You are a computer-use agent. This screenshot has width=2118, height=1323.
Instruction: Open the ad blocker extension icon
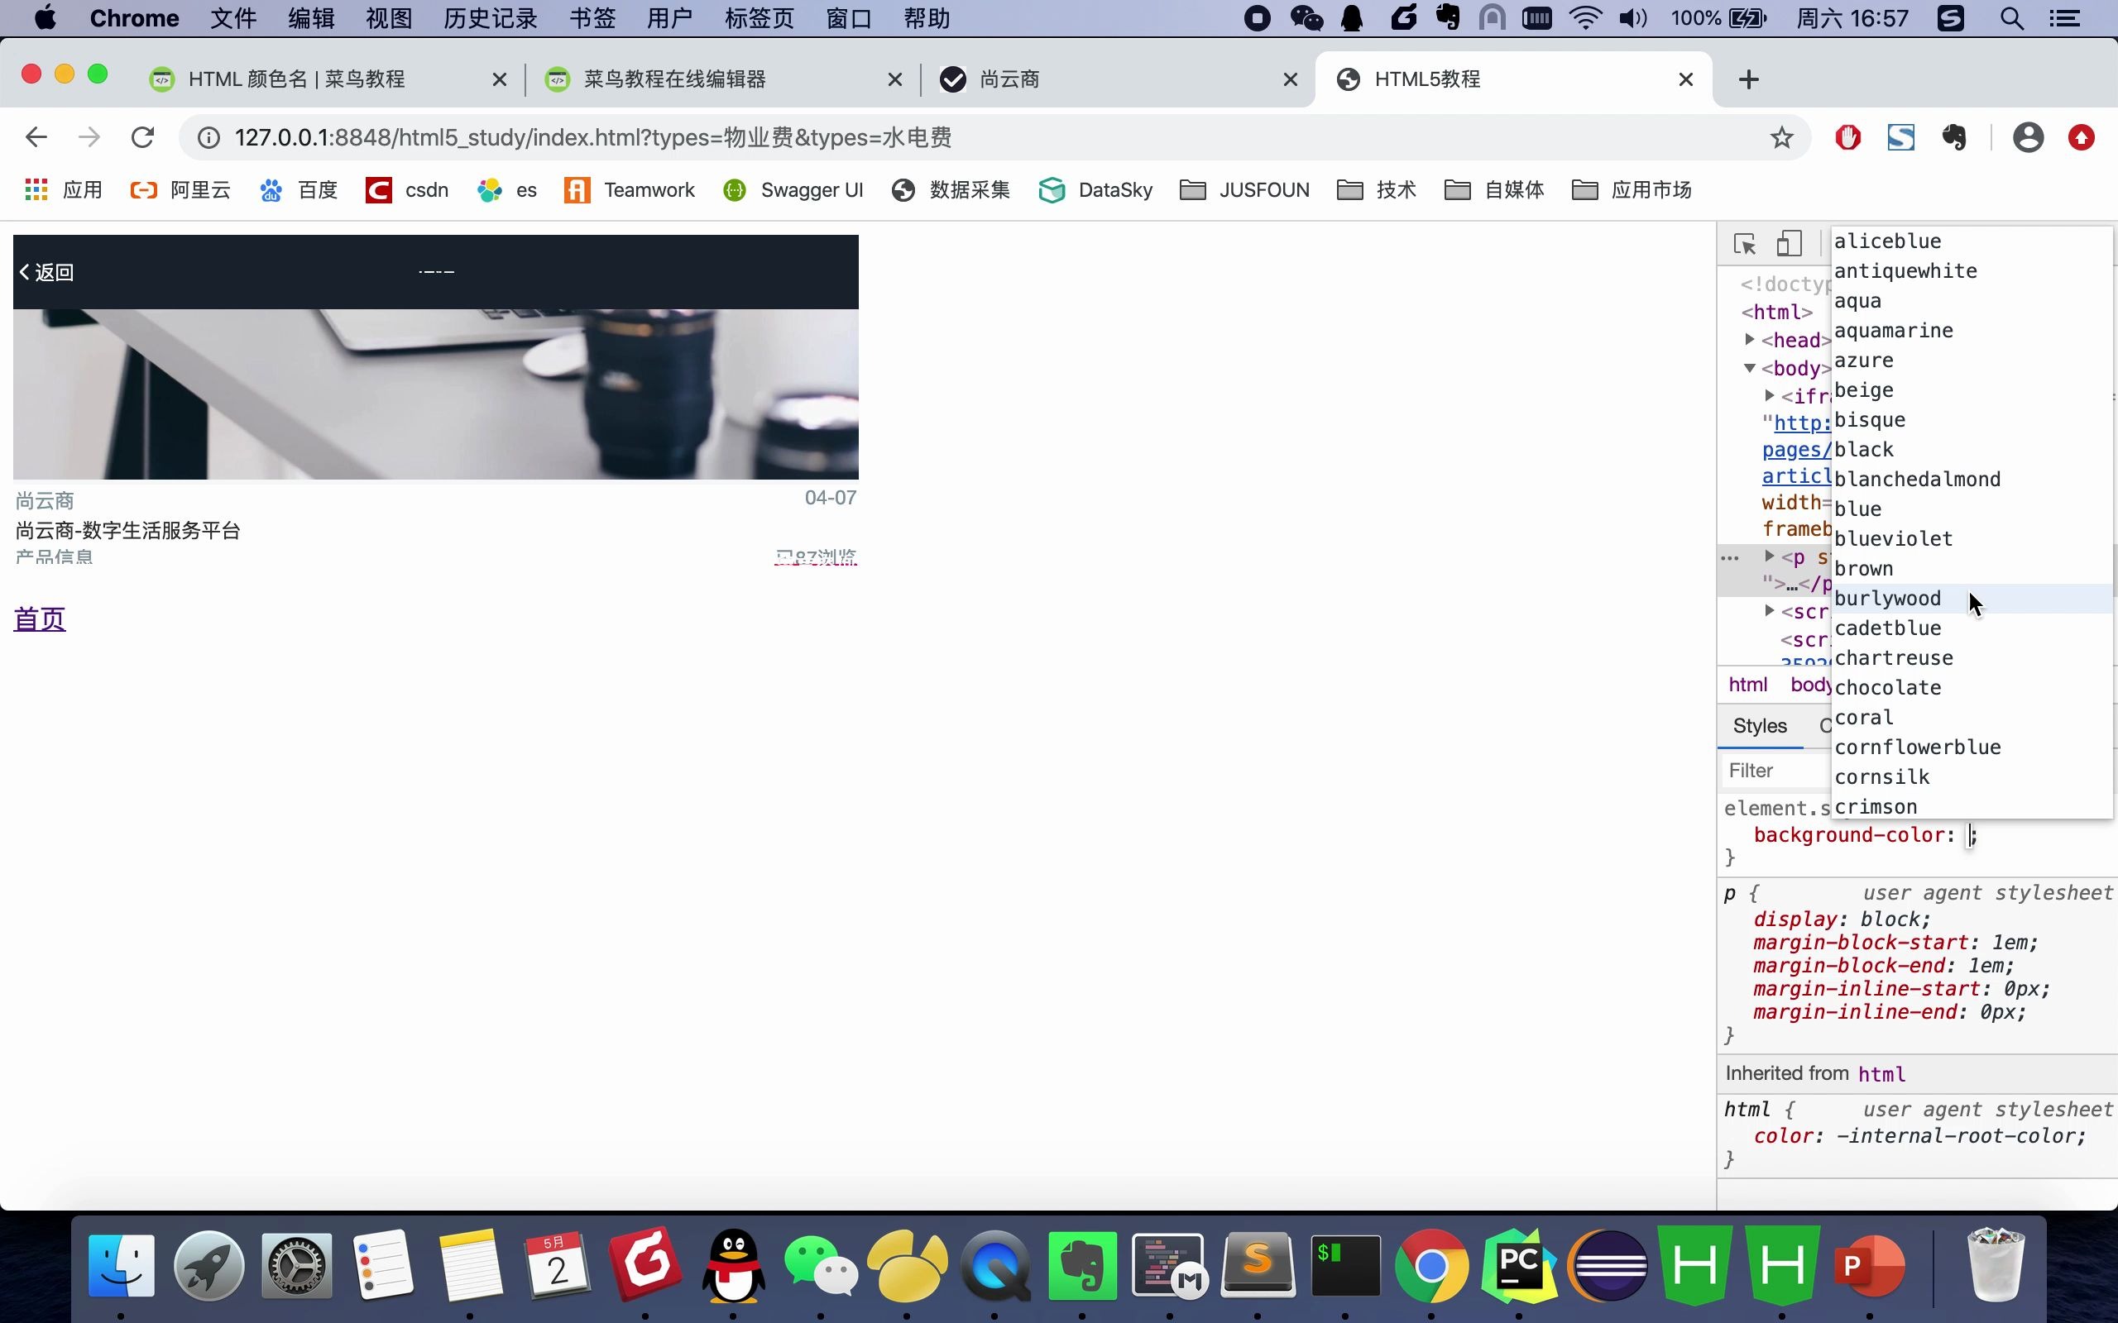1847,137
